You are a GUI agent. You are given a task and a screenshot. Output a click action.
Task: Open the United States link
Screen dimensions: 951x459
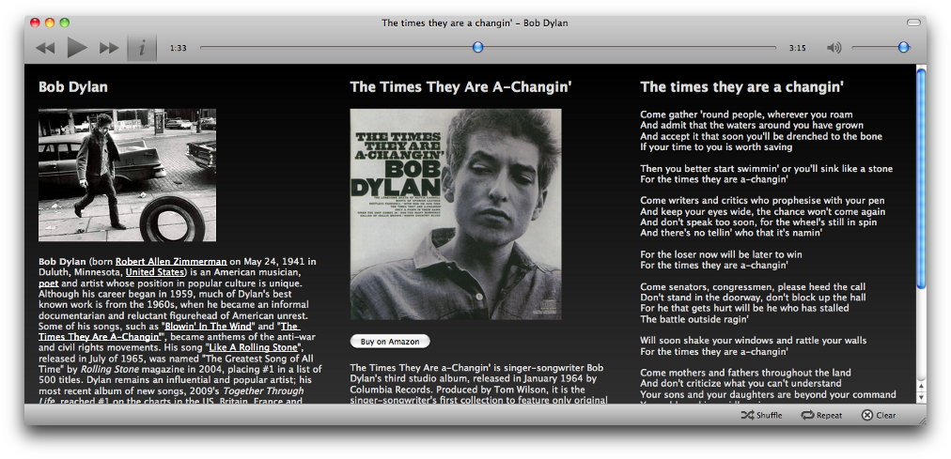[154, 272]
